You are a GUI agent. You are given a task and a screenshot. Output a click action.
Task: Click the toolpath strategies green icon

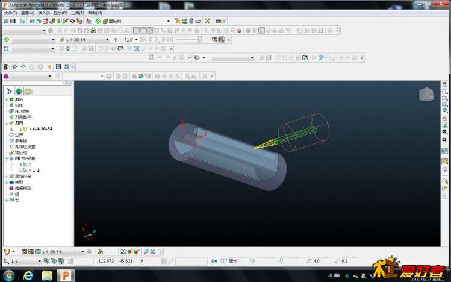pos(98,21)
